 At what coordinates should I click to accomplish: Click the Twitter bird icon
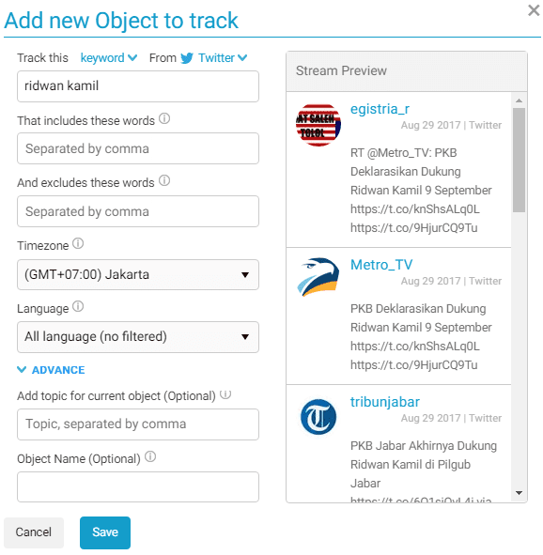pyautogui.click(x=187, y=58)
